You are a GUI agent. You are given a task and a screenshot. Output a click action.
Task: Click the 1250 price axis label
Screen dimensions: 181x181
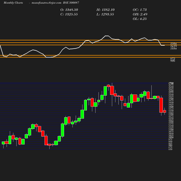(x=171, y=118)
